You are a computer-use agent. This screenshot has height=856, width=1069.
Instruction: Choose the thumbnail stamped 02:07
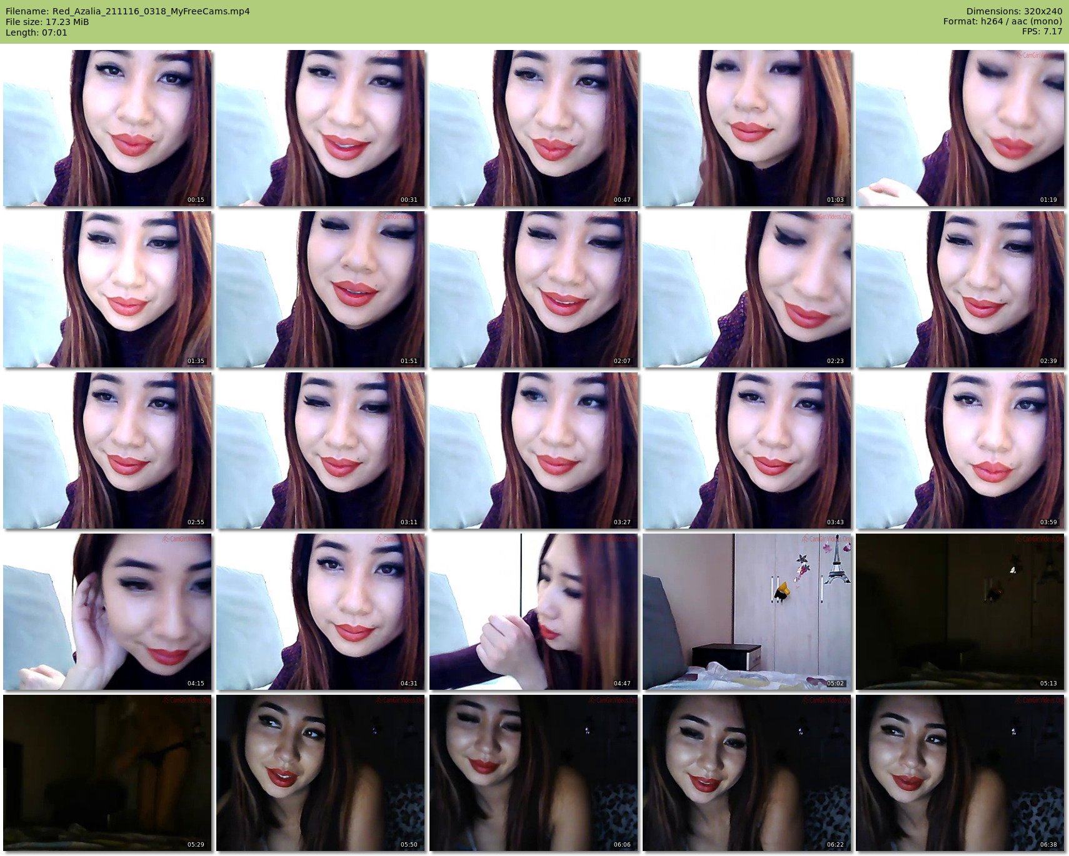[534, 289]
